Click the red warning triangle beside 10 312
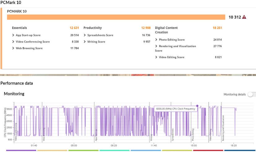 (x=244, y=17)
